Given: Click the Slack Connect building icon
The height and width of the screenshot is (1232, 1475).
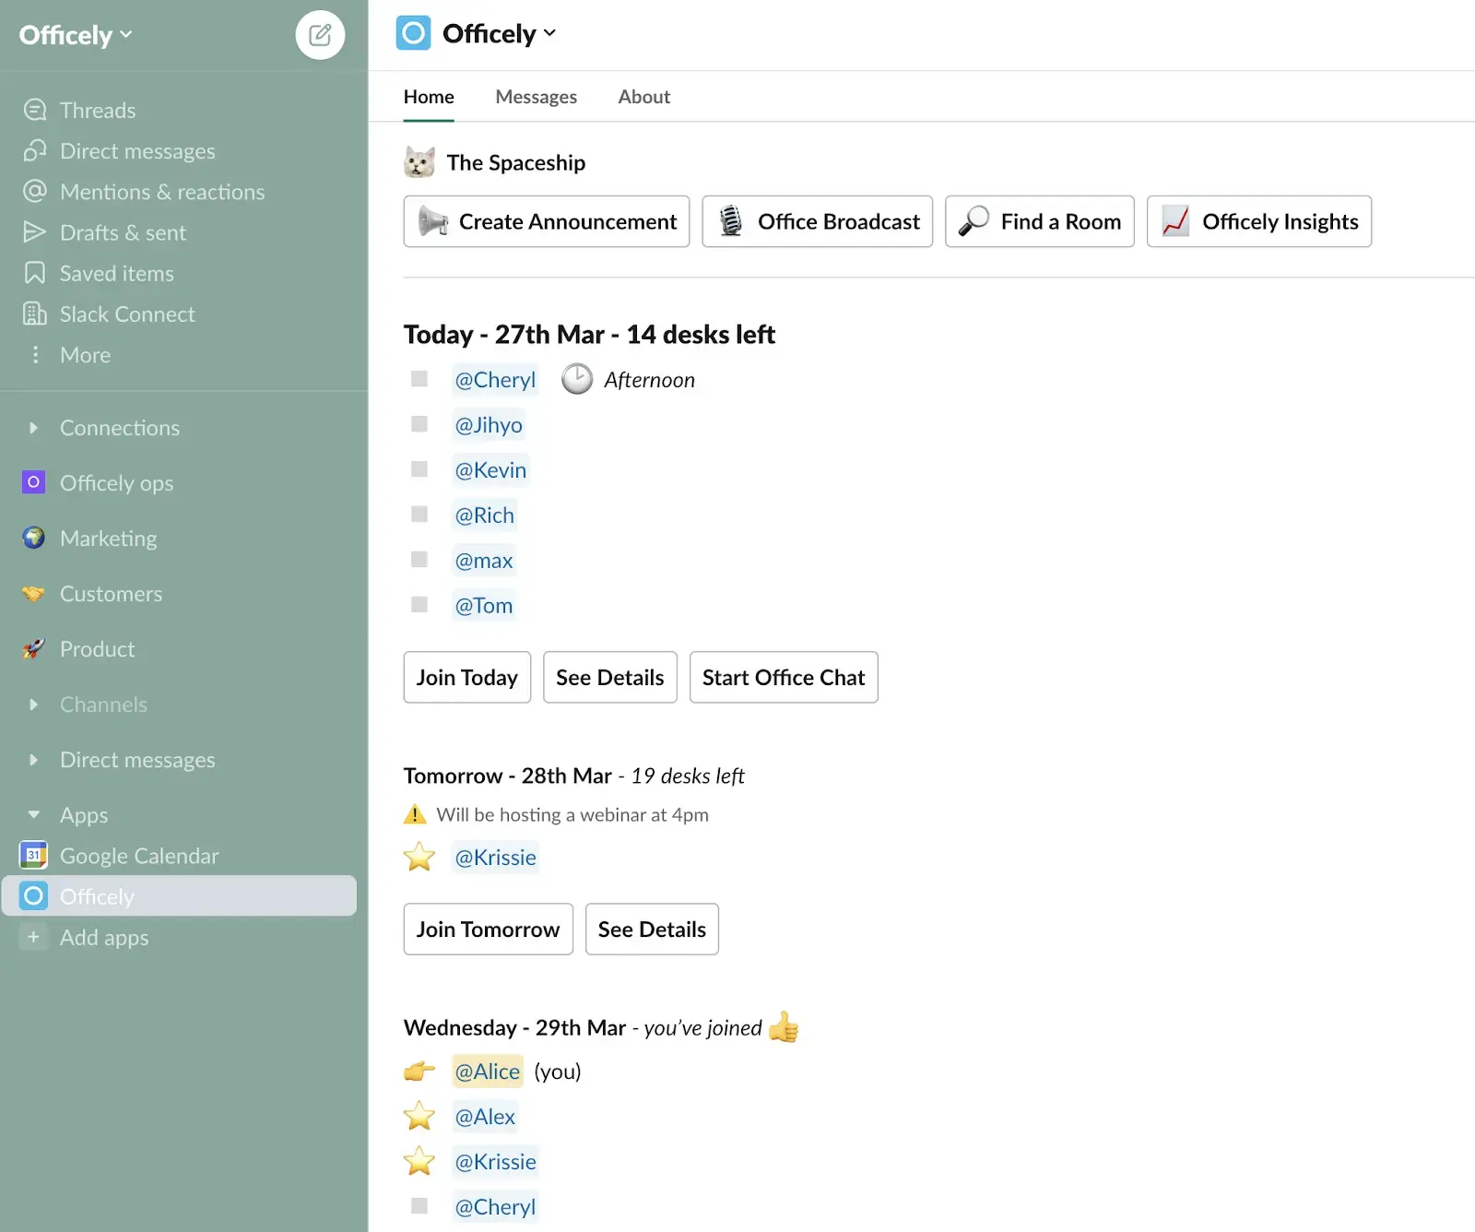Looking at the screenshot, I should [x=35, y=314].
